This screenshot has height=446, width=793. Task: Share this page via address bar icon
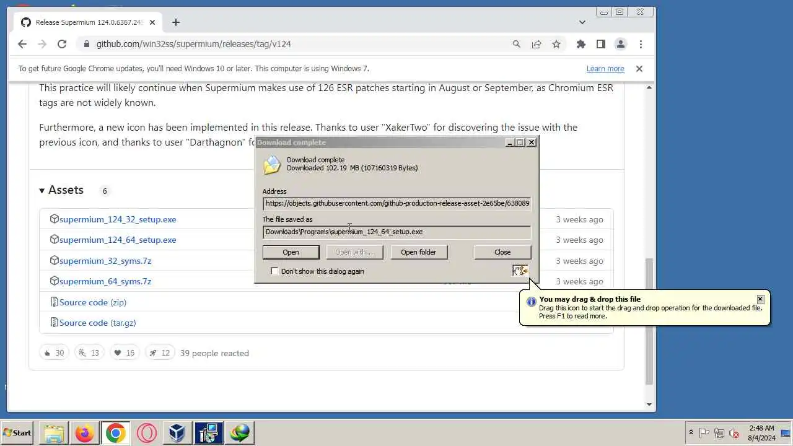(537, 44)
